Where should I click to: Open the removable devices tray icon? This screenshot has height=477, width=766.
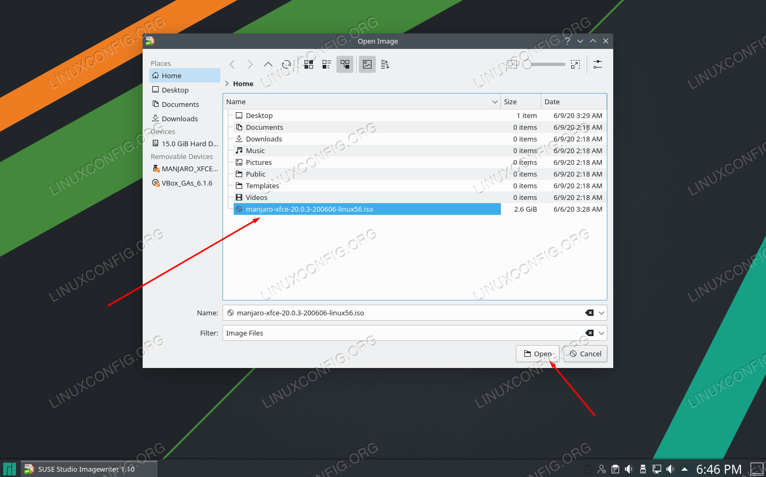643,469
